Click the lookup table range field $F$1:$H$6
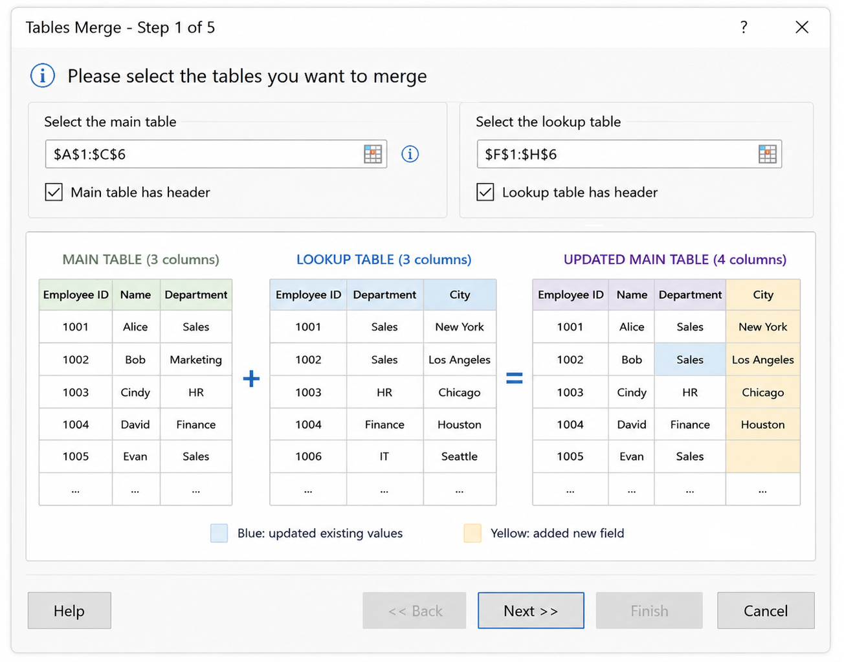Image resolution: width=844 pixels, height=662 pixels. [629, 154]
